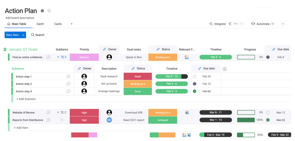The height and width of the screenshot is (141, 295).
Task: Add new column to subitems table
Action: (225, 69)
